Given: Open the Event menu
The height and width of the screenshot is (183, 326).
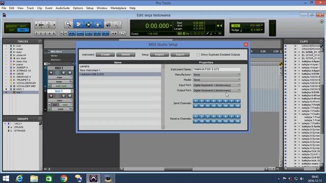Looking at the screenshot, I should [49, 8].
